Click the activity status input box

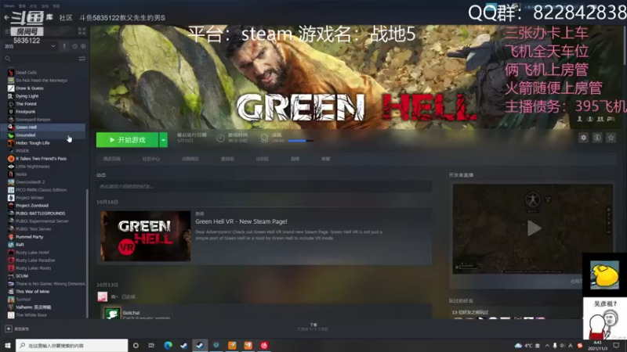pyautogui.click(x=264, y=186)
